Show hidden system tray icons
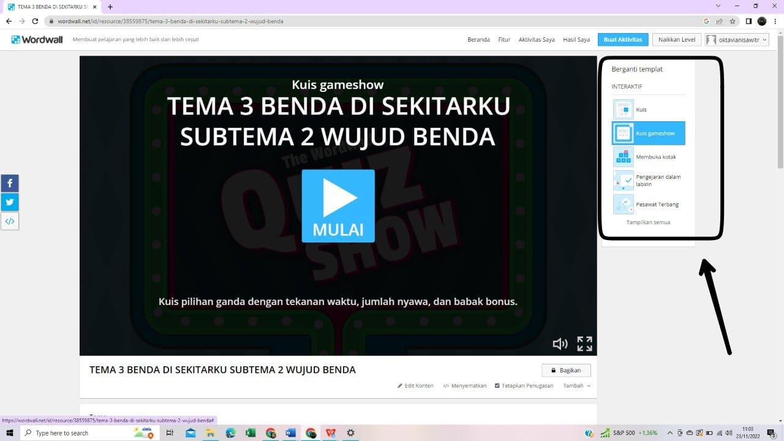Viewport: 784px width, 441px height. click(x=670, y=433)
